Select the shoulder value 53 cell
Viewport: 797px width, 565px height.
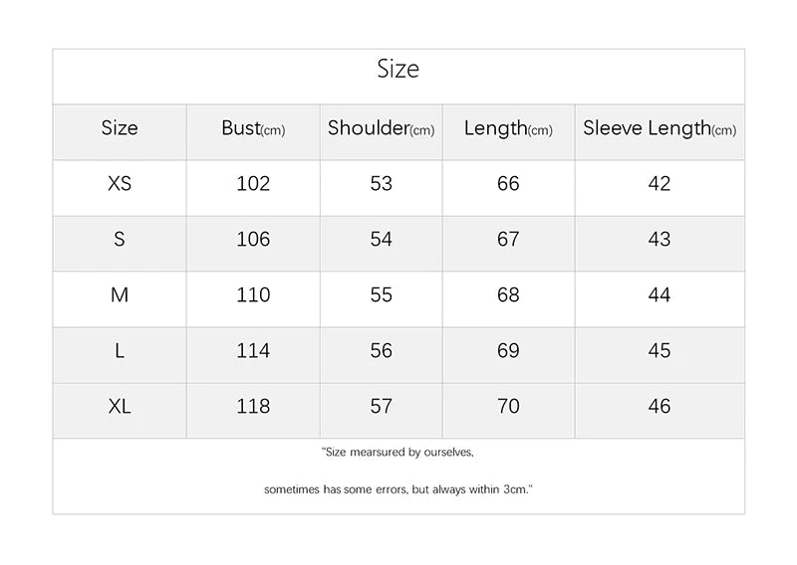pyautogui.click(x=381, y=184)
